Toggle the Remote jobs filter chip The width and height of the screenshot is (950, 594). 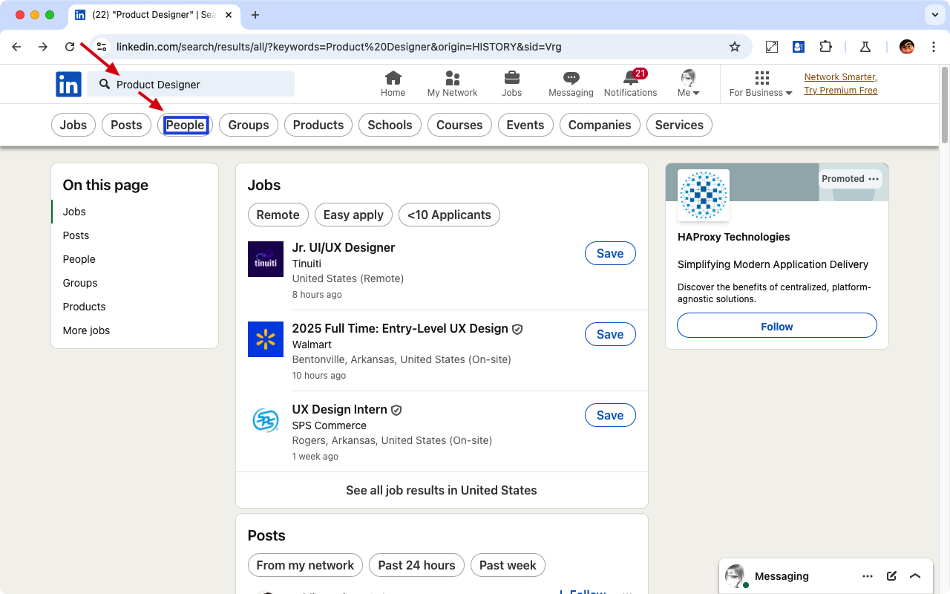(278, 215)
